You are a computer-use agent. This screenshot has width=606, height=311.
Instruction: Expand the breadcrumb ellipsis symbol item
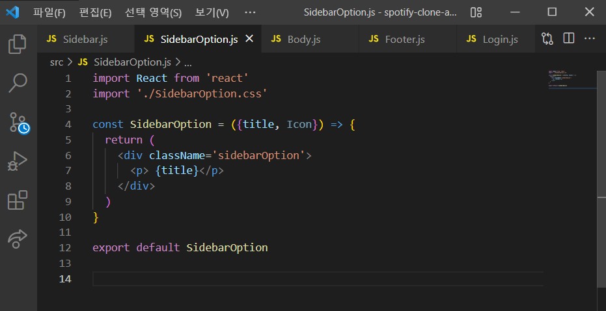coord(188,62)
